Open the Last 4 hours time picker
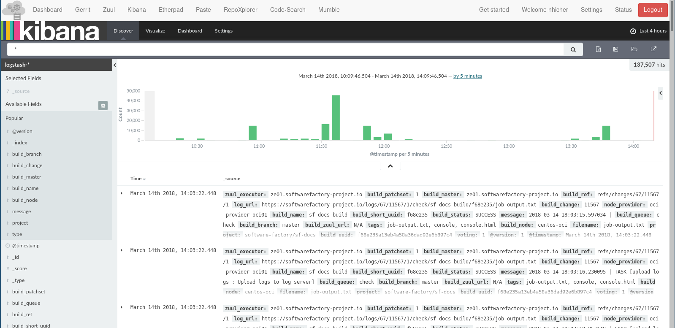 (x=648, y=31)
